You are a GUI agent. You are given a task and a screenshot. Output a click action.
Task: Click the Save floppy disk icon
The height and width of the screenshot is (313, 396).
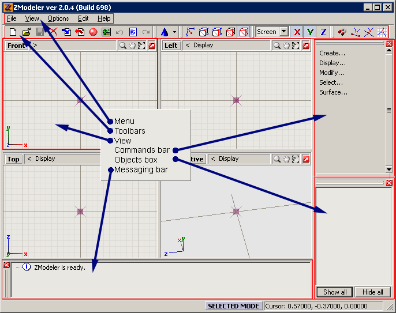coord(40,32)
